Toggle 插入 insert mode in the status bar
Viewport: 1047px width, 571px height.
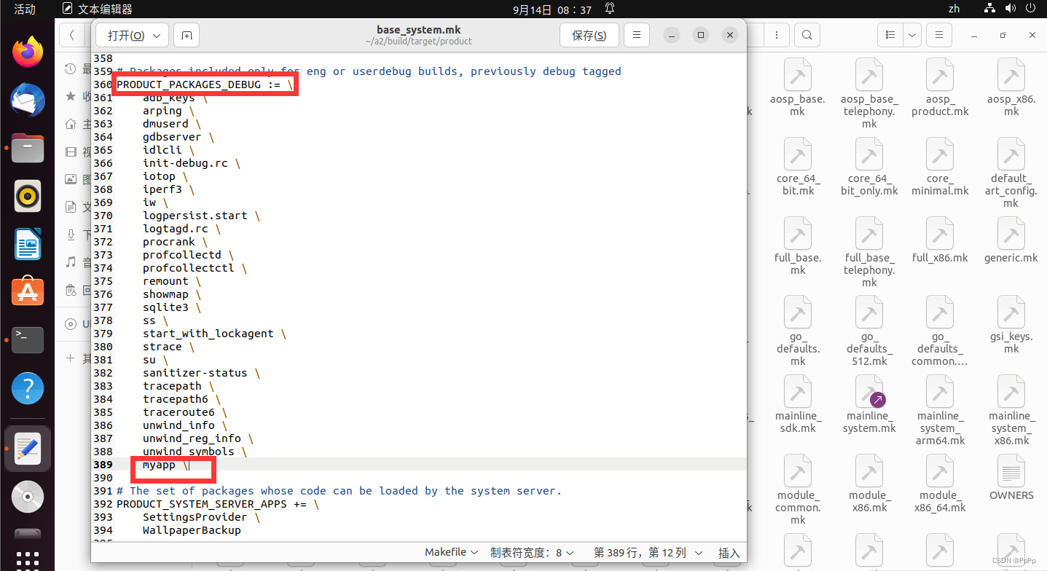pos(728,552)
